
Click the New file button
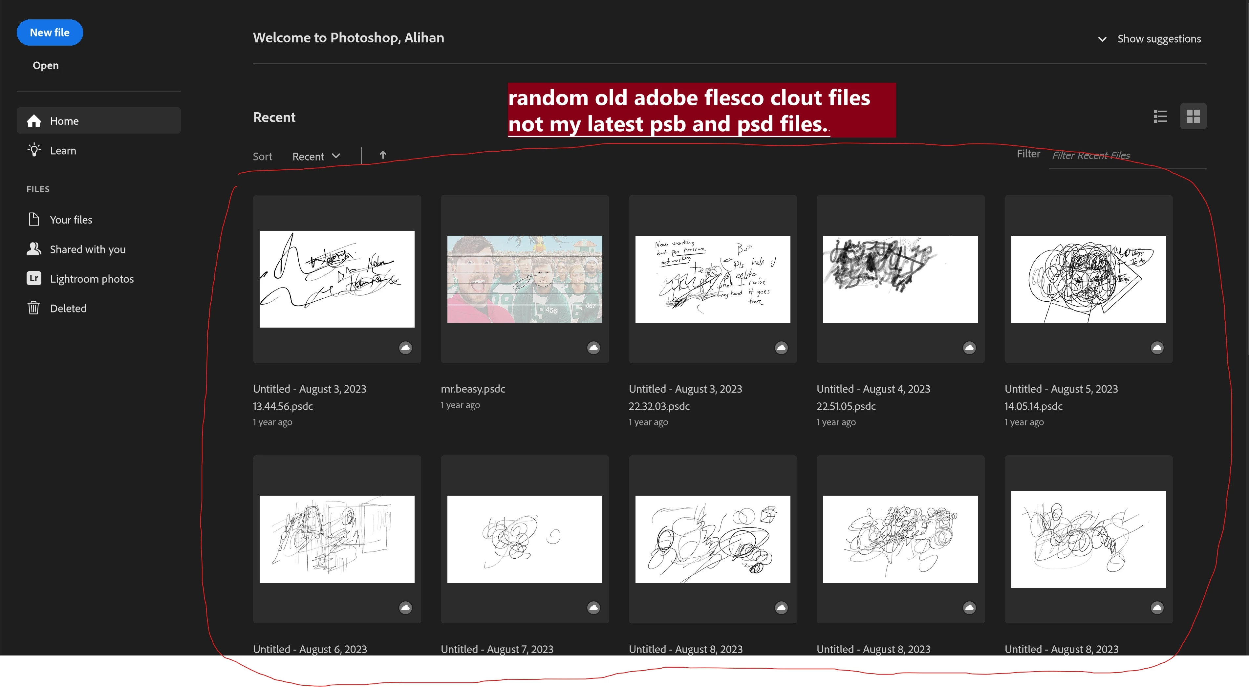click(x=50, y=32)
